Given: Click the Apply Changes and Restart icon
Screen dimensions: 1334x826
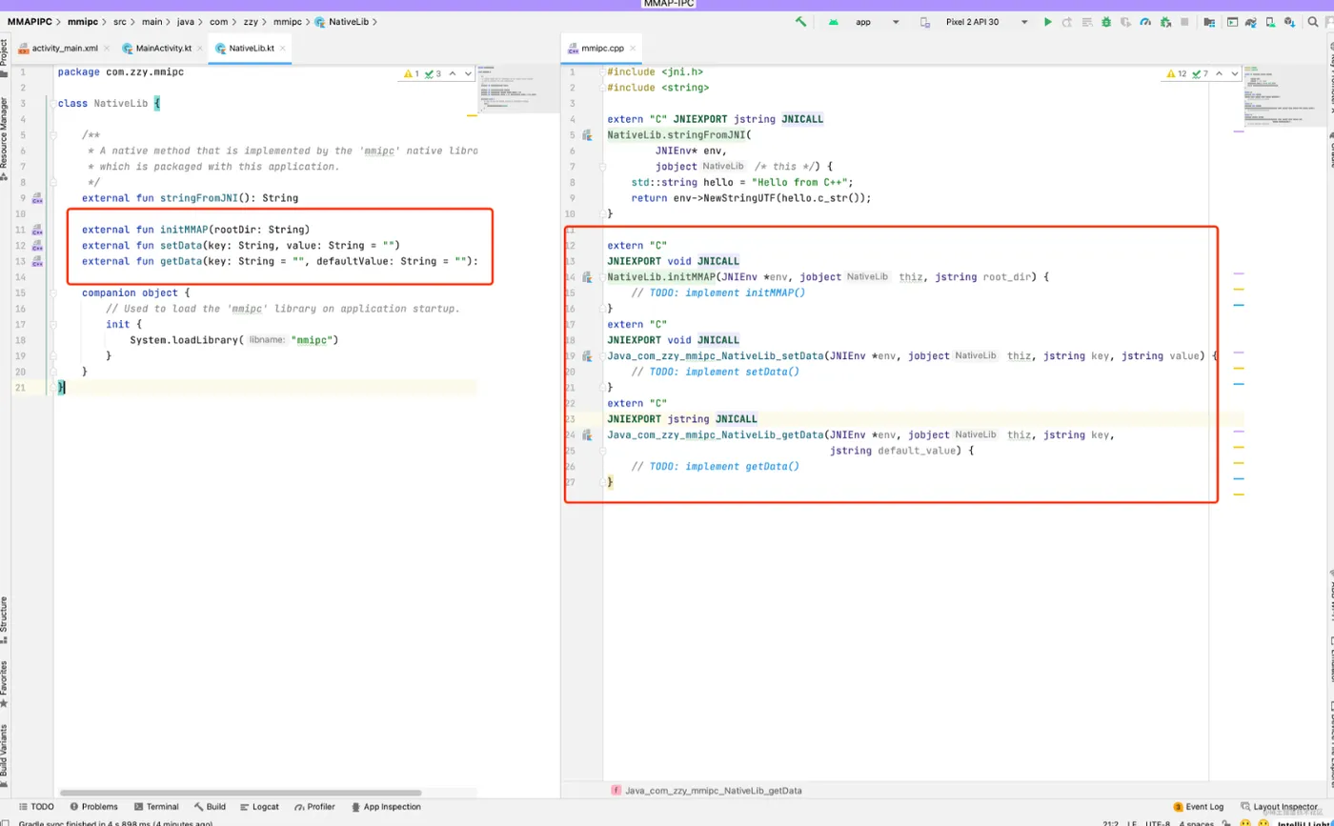Looking at the screenshot, I should (1068, 22).
